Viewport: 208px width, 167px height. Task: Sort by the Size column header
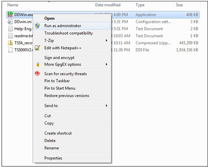179,5
